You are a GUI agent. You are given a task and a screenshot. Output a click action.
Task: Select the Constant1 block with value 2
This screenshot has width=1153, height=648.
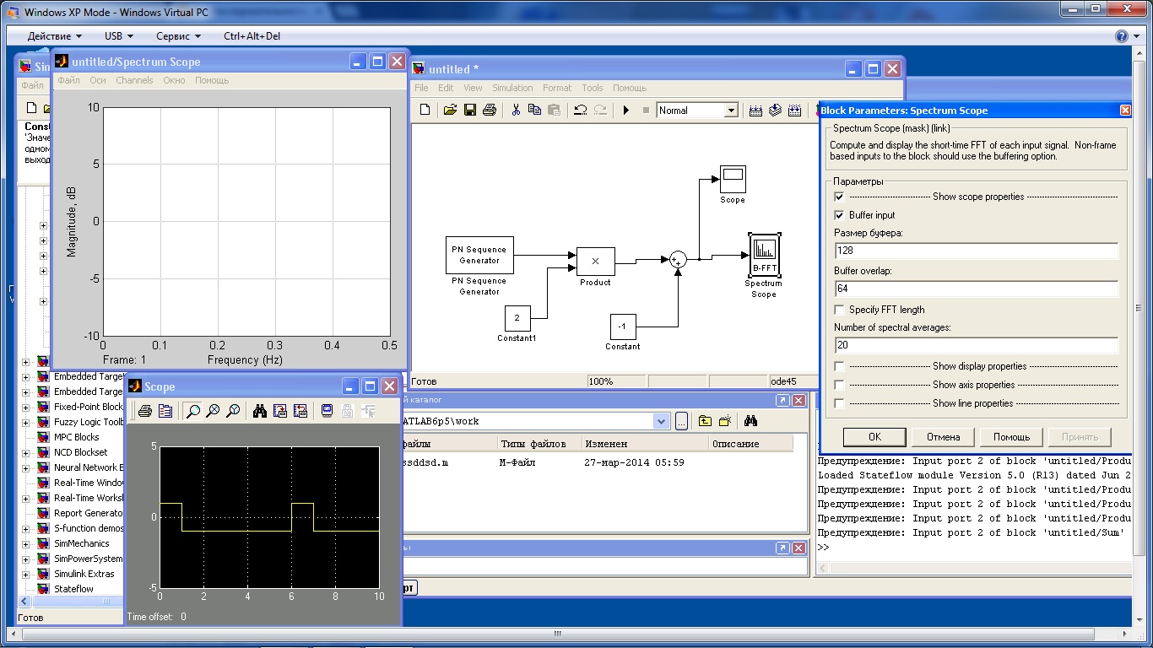[x=517, y=319]
